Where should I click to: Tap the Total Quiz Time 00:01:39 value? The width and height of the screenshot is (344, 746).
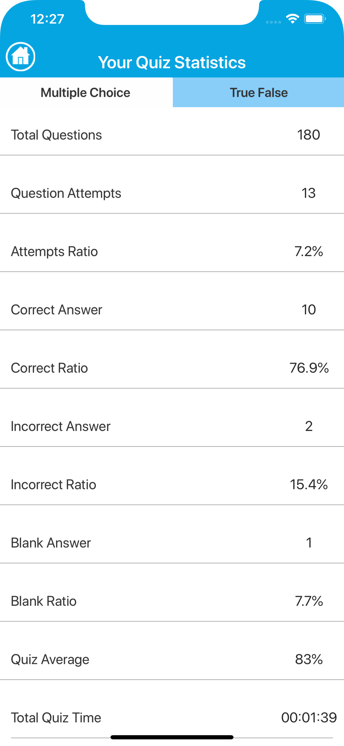(309, 717)
